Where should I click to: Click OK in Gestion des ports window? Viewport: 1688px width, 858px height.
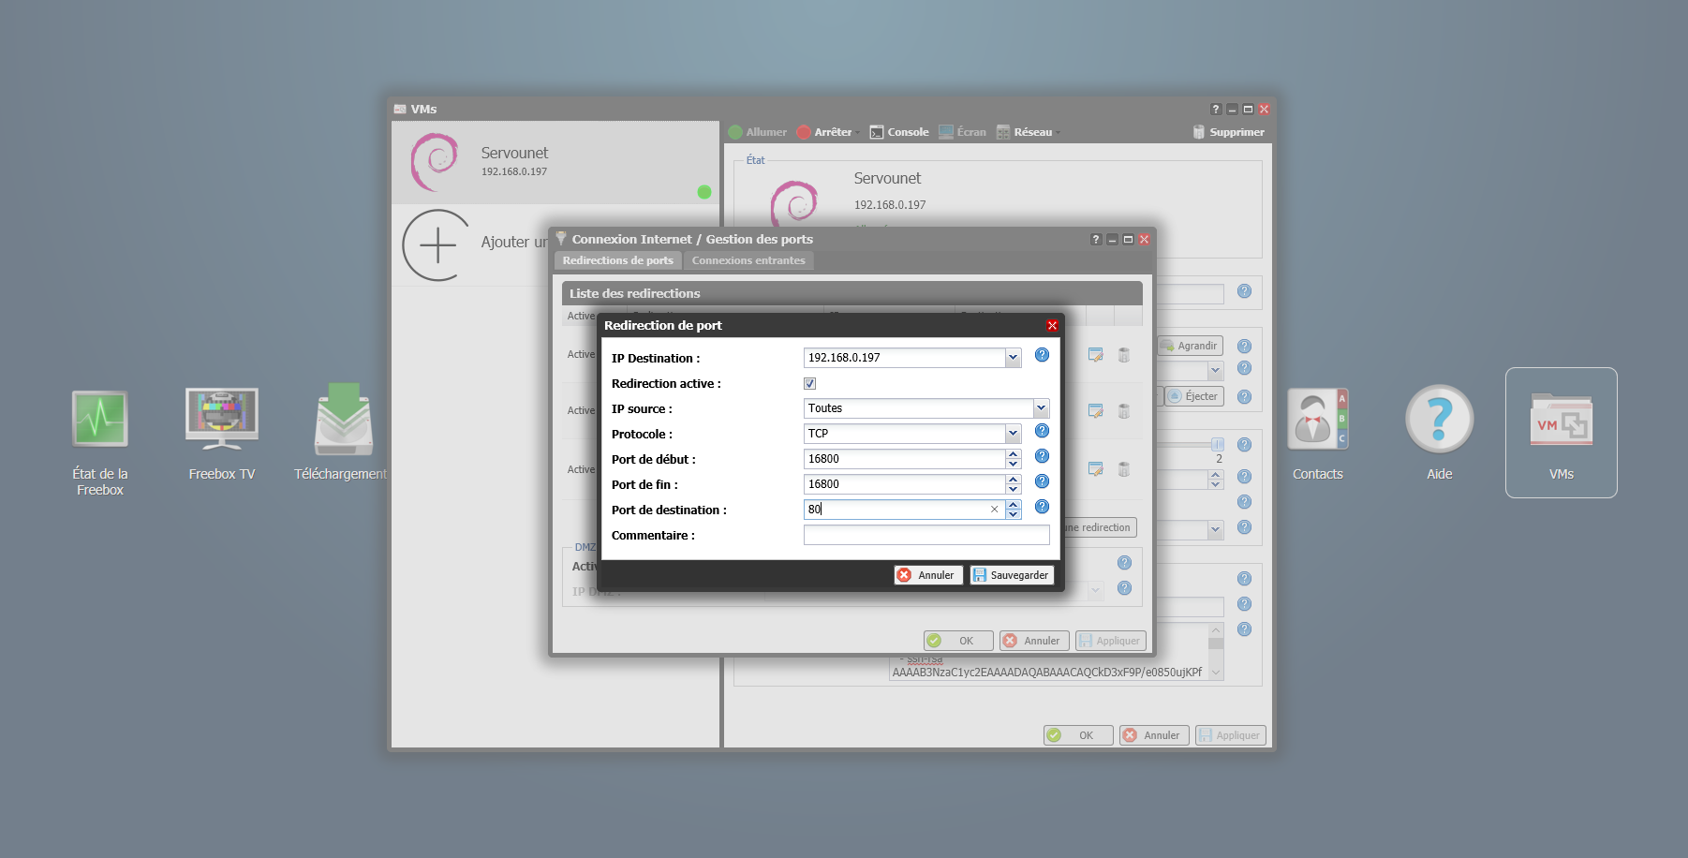(x=958, y=641)
